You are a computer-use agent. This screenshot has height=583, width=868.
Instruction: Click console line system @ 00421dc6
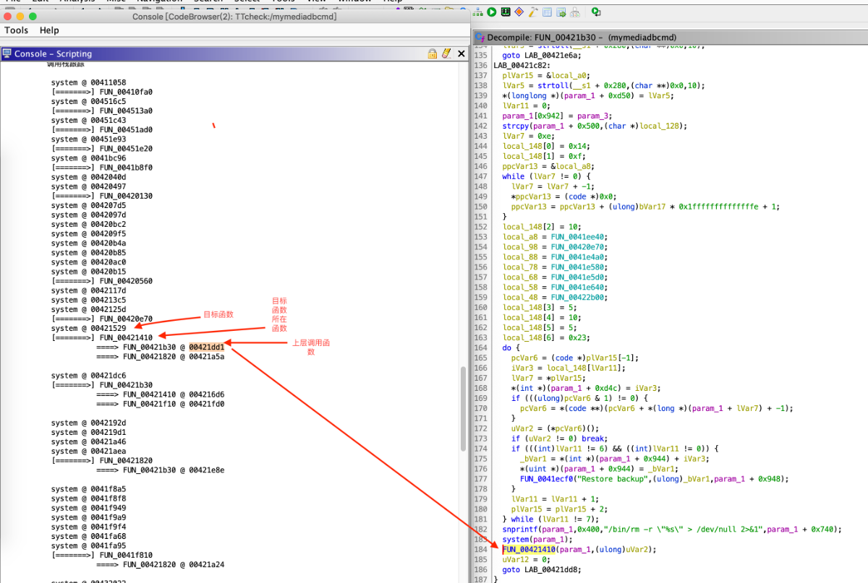[88, 376]
